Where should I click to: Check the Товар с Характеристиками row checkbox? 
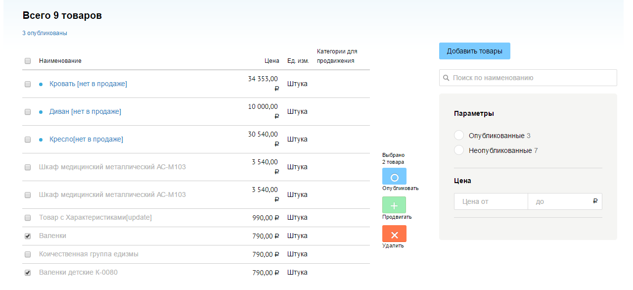[x=28, y=218]
